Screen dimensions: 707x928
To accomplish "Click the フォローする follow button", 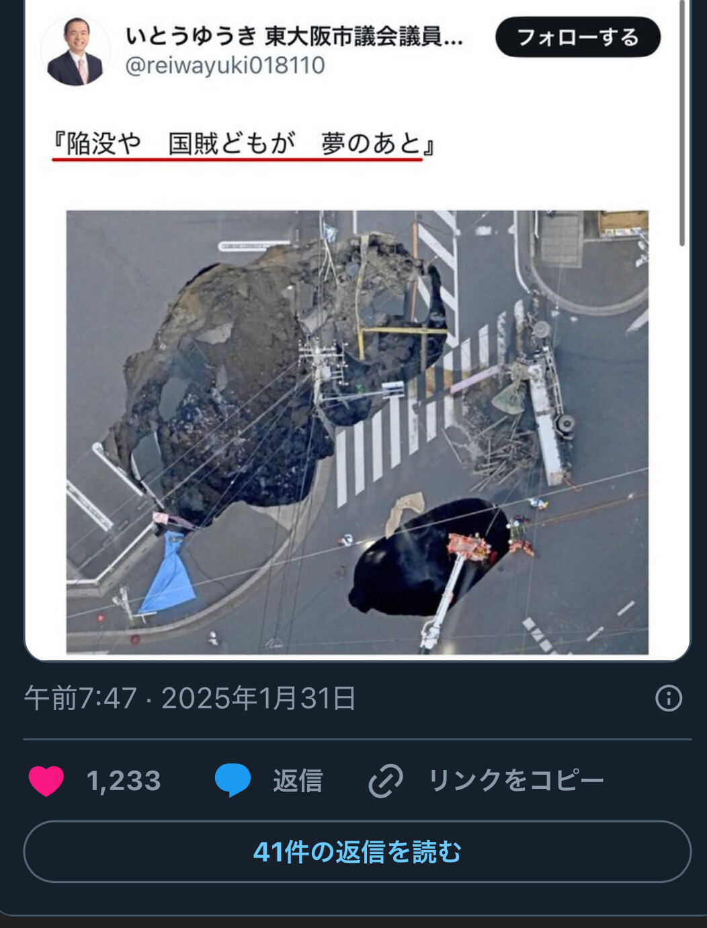I will [578, 37].
